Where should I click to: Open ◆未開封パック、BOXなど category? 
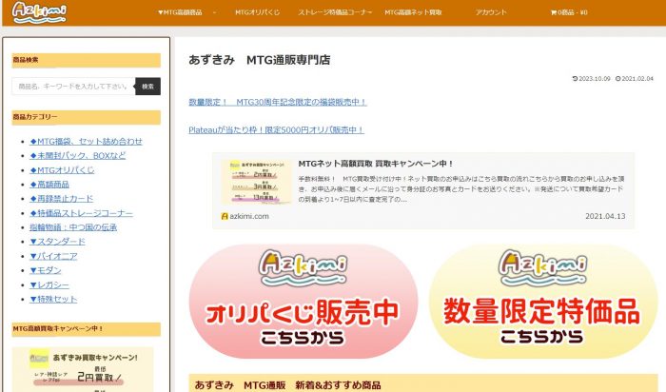click(78, 156)
